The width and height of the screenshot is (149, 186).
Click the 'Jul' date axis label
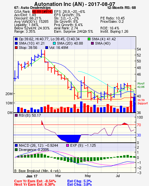click(x=118, y=176)
